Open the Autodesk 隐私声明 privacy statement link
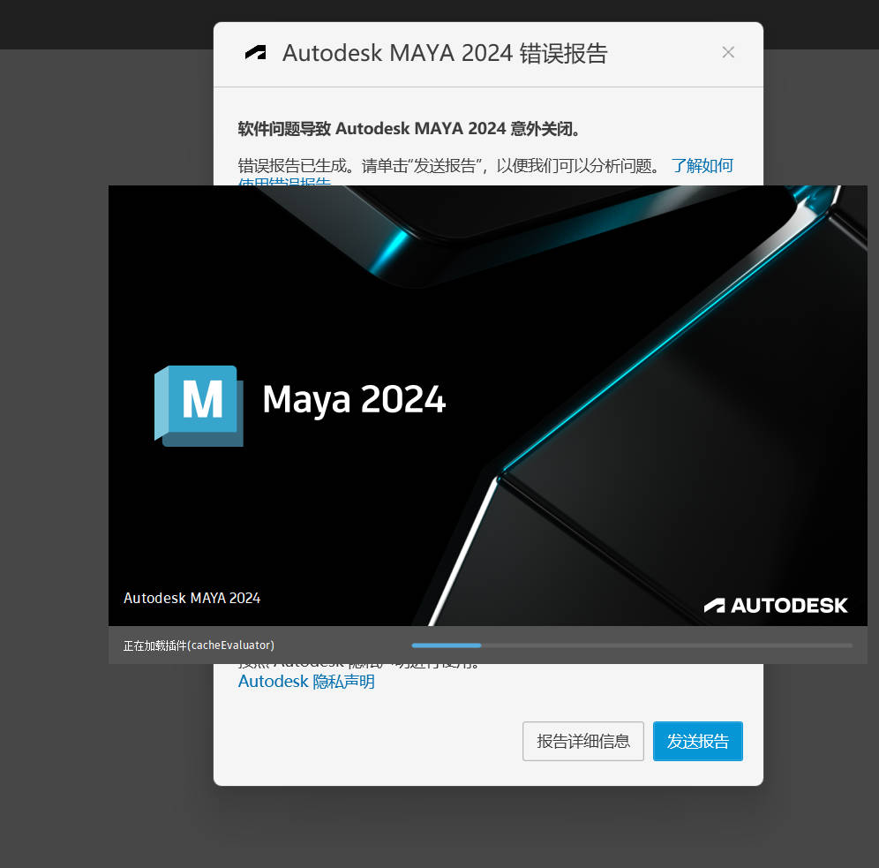Screen dimensions: 879x868 (305, 681)
